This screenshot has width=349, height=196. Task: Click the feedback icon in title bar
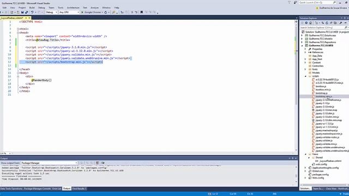pos(296,2)
